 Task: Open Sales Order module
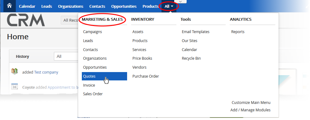click(x=93, y=94)
